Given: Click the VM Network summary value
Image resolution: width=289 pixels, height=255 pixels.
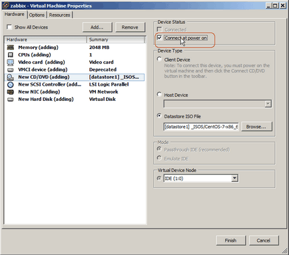Looking at the screenshot, I should (104, 92).
